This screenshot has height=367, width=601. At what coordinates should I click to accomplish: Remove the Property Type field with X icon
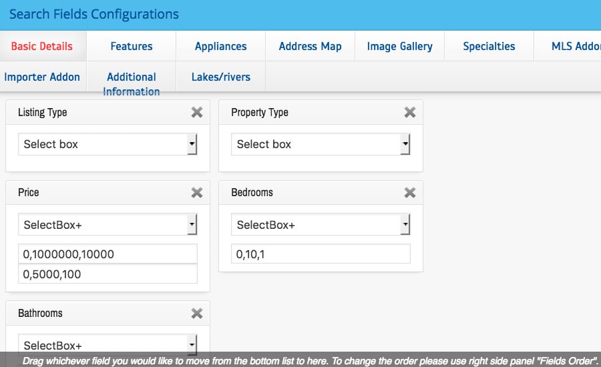point(410,112)
